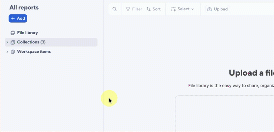Click the All reports heading

point(24,8)
